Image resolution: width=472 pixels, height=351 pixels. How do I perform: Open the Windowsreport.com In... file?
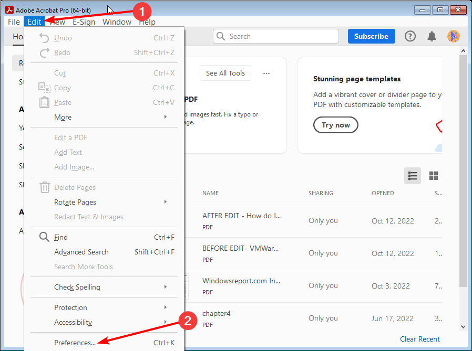point(241,281)
